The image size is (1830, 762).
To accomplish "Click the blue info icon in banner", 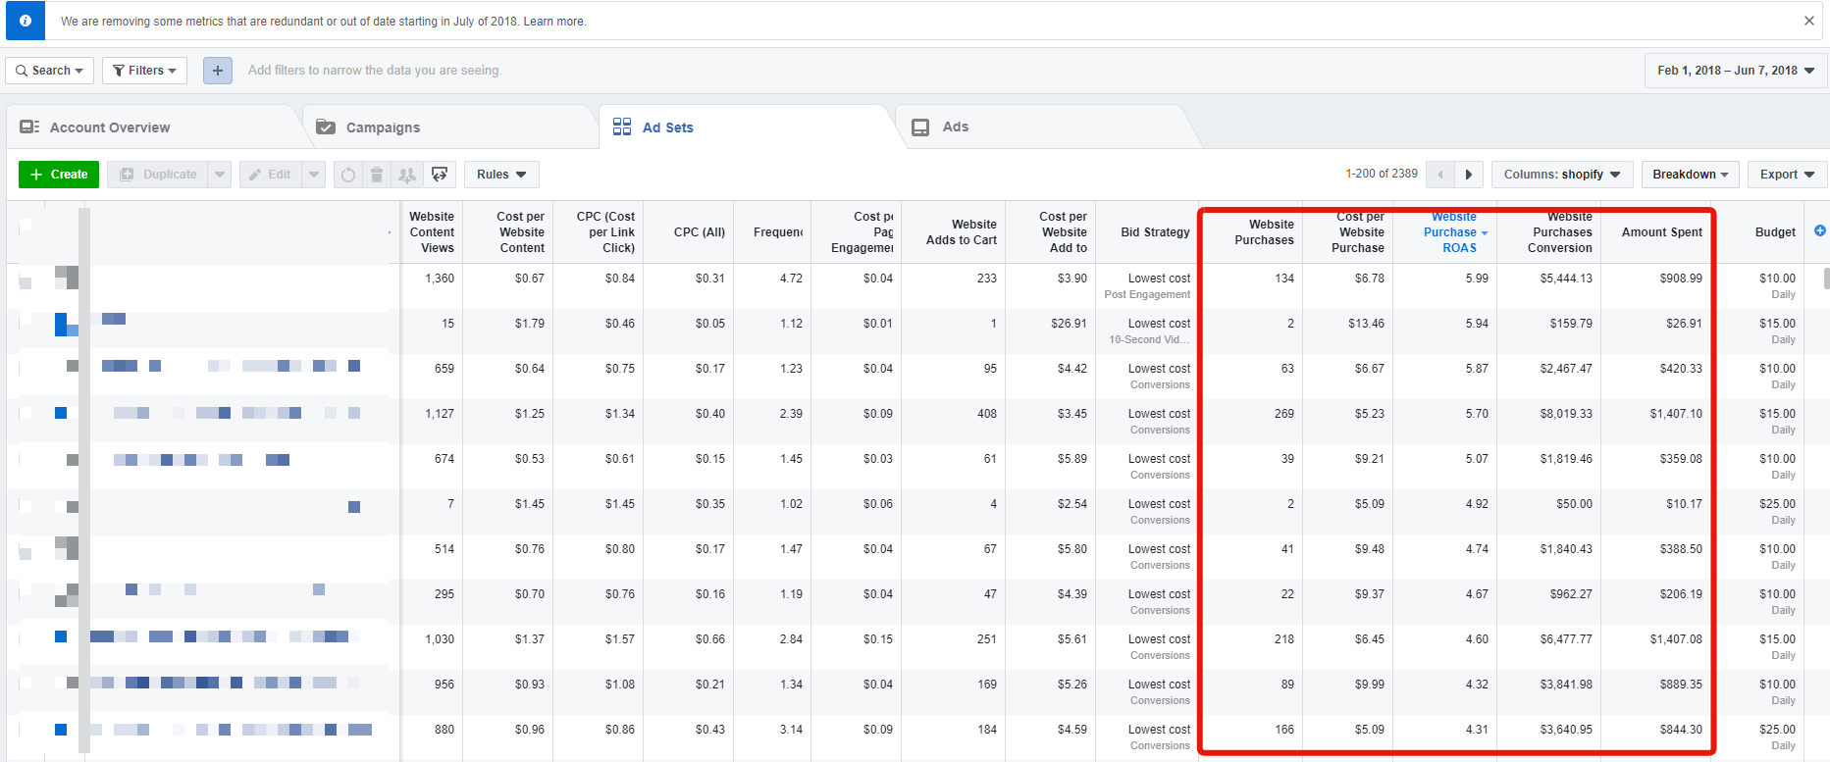I will (26, 21).
